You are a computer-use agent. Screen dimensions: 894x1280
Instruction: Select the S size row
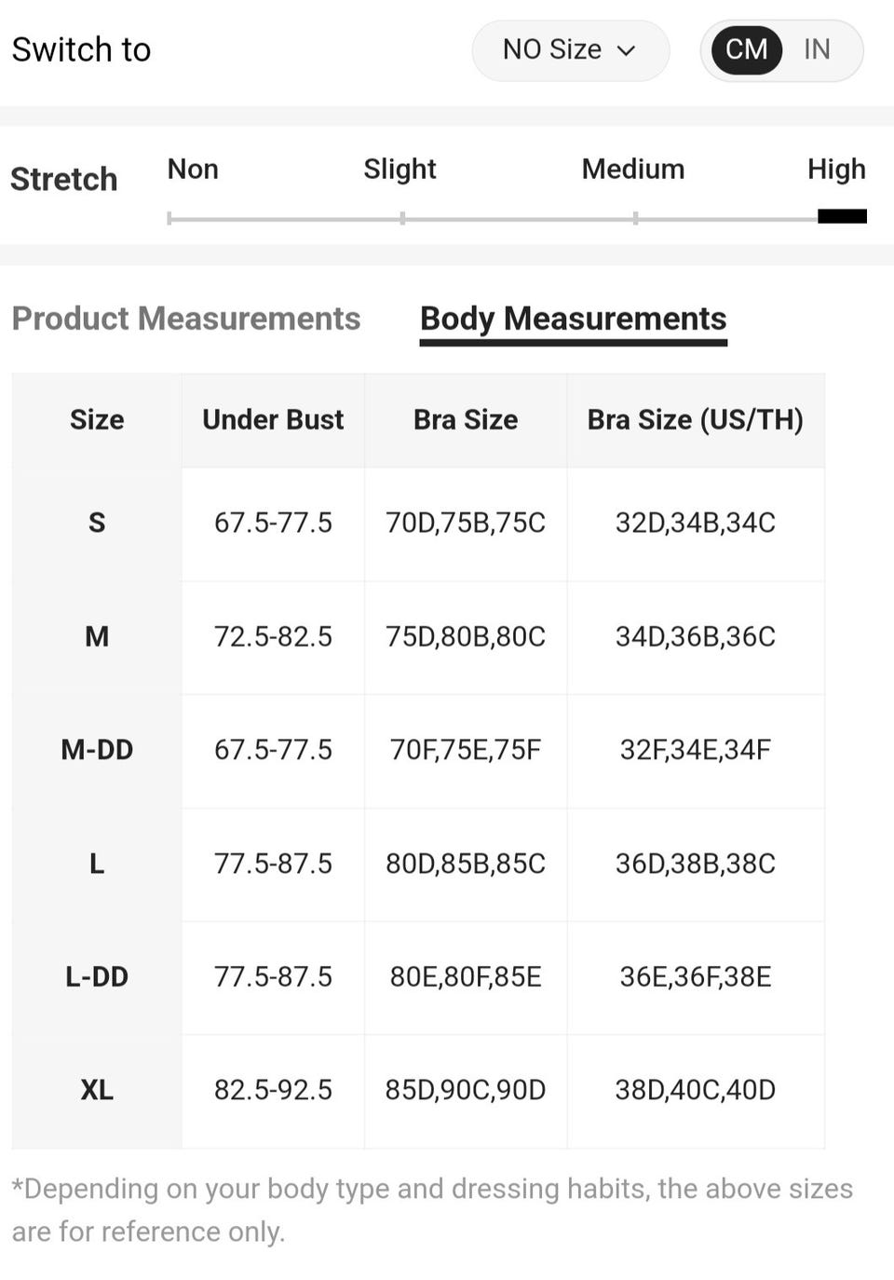[97, 523]
